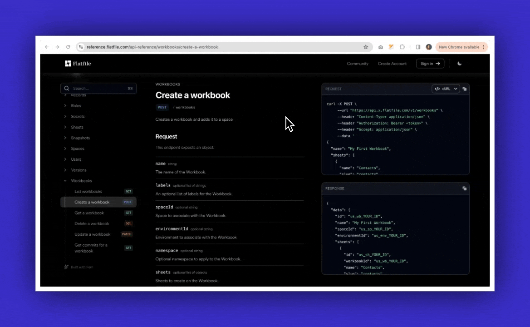
Task: Open the Community link in the header
Action: point(358,64)
